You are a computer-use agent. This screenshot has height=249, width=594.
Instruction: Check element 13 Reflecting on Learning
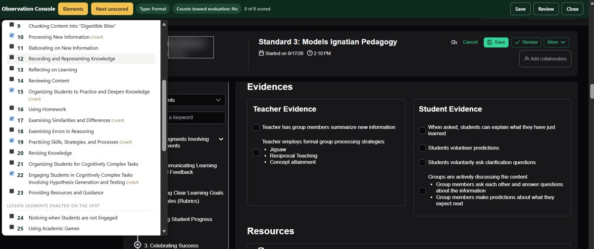[x=12, y=69]
